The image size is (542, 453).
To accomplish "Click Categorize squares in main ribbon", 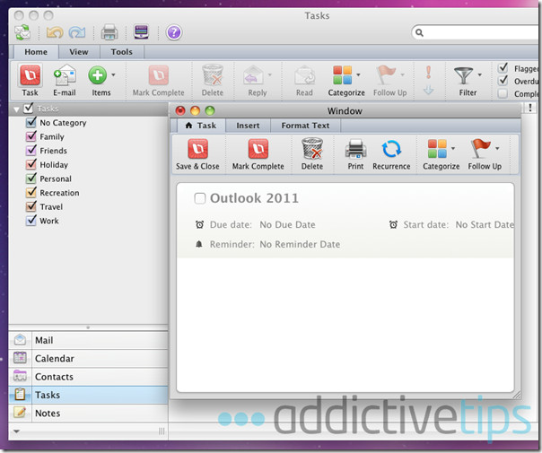I will (x=343, y=75).
